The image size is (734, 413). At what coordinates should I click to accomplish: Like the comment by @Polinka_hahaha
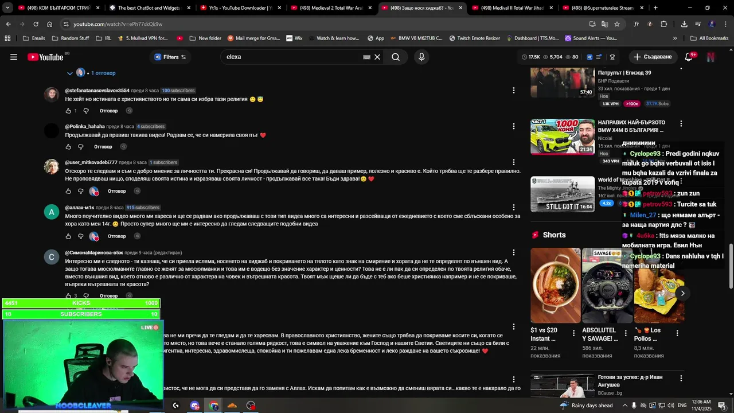click(x=68, y=147)
